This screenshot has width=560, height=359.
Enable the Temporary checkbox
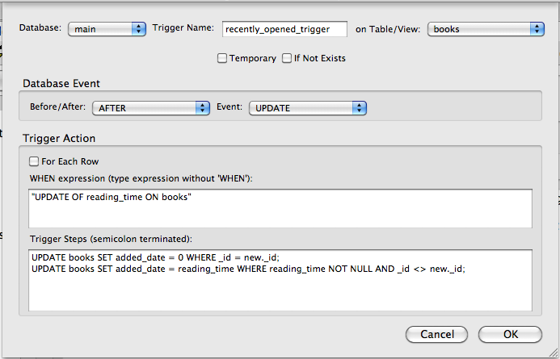pos(222,58)
